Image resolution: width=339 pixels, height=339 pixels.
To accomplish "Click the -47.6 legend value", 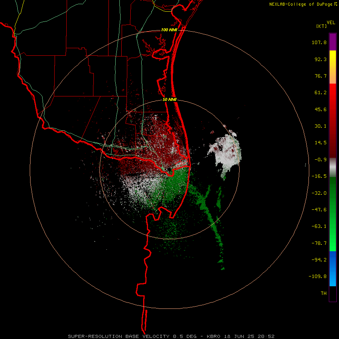I will click(x=319, y=210).
